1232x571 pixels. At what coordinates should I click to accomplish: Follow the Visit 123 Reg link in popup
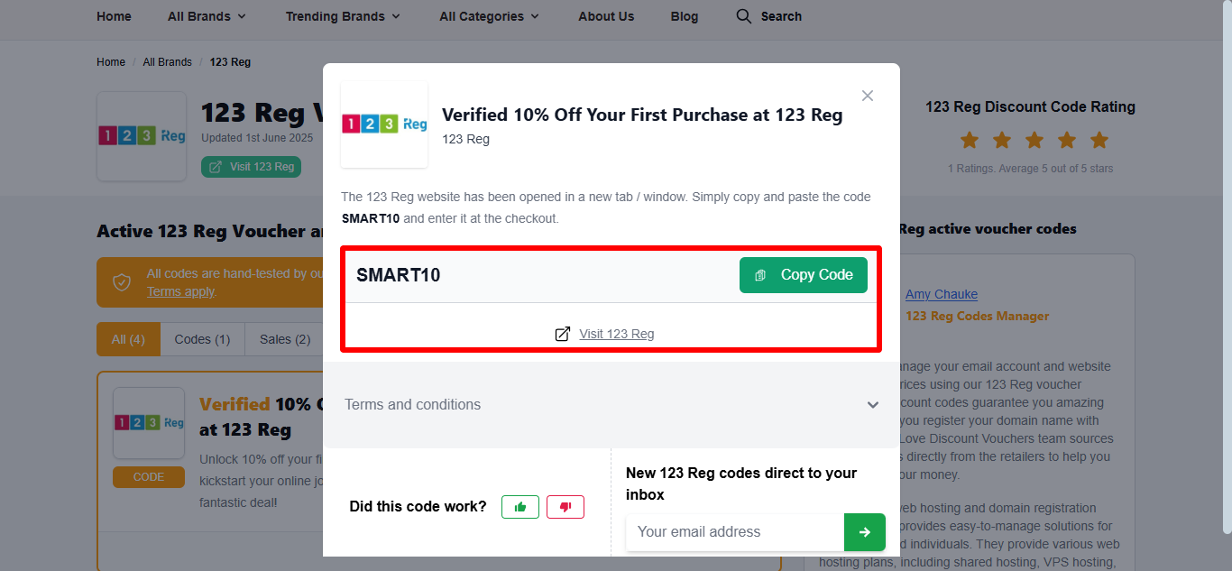point(616,334)
